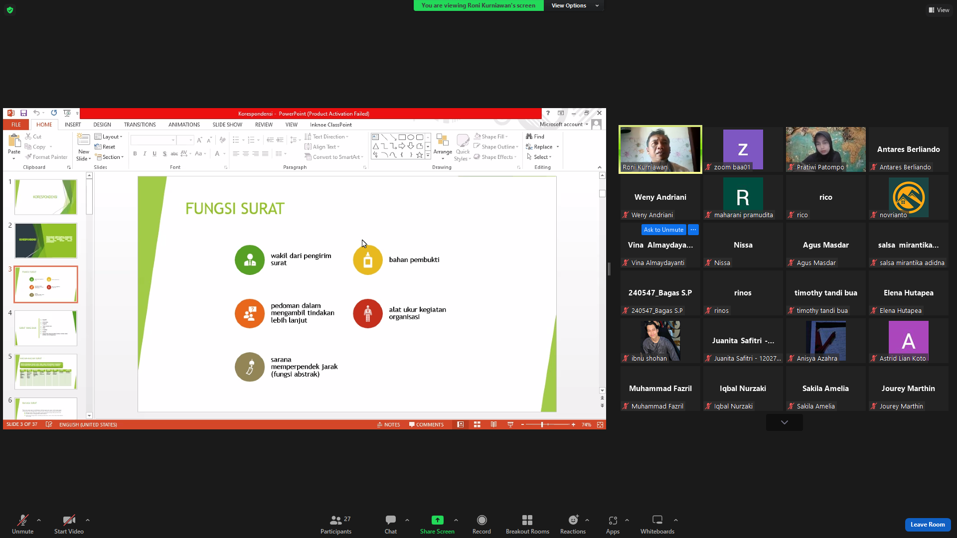Open the FILE tab
Viewport: 957px width, 538px height.
[16, 125]
